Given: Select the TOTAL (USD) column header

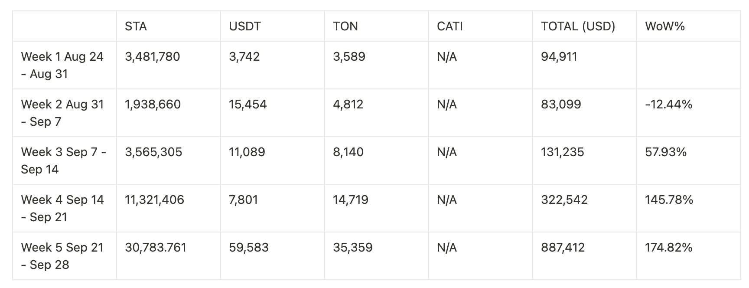Looking at the screenshot, I should point(578,26).
